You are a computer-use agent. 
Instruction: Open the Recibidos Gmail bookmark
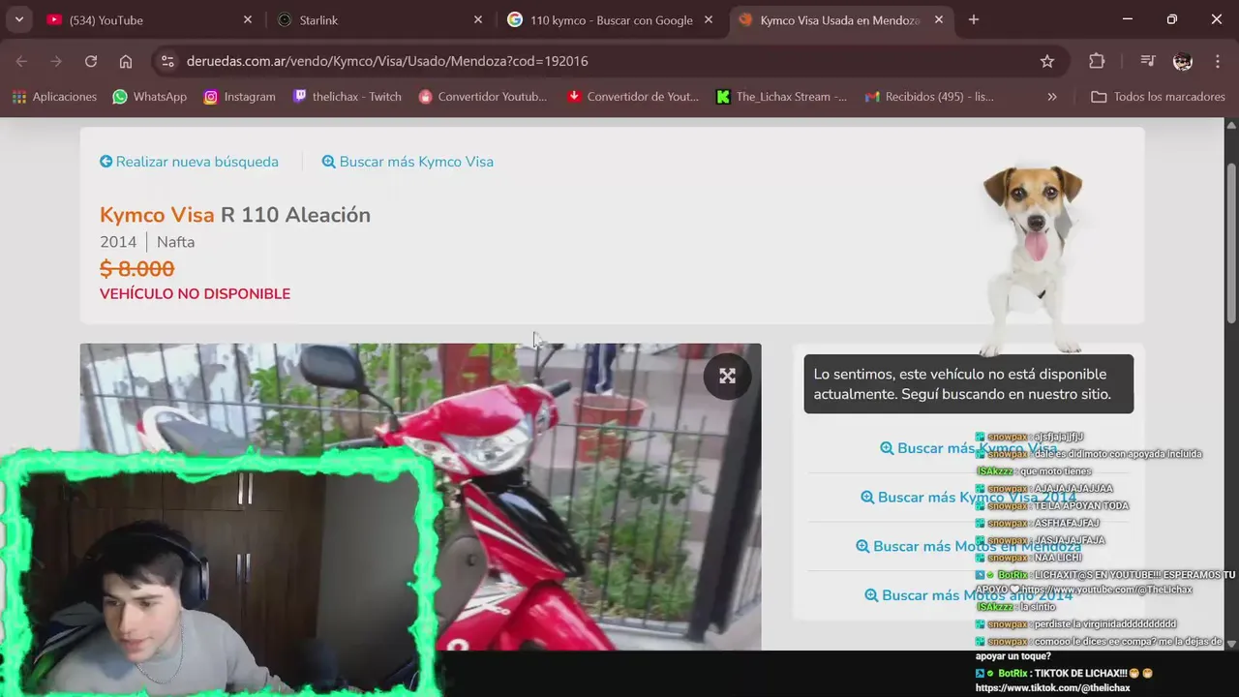(930, 97)
